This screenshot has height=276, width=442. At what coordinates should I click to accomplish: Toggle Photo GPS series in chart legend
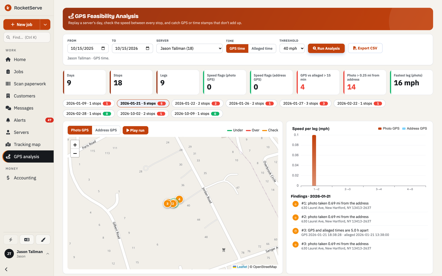point(389,128)
